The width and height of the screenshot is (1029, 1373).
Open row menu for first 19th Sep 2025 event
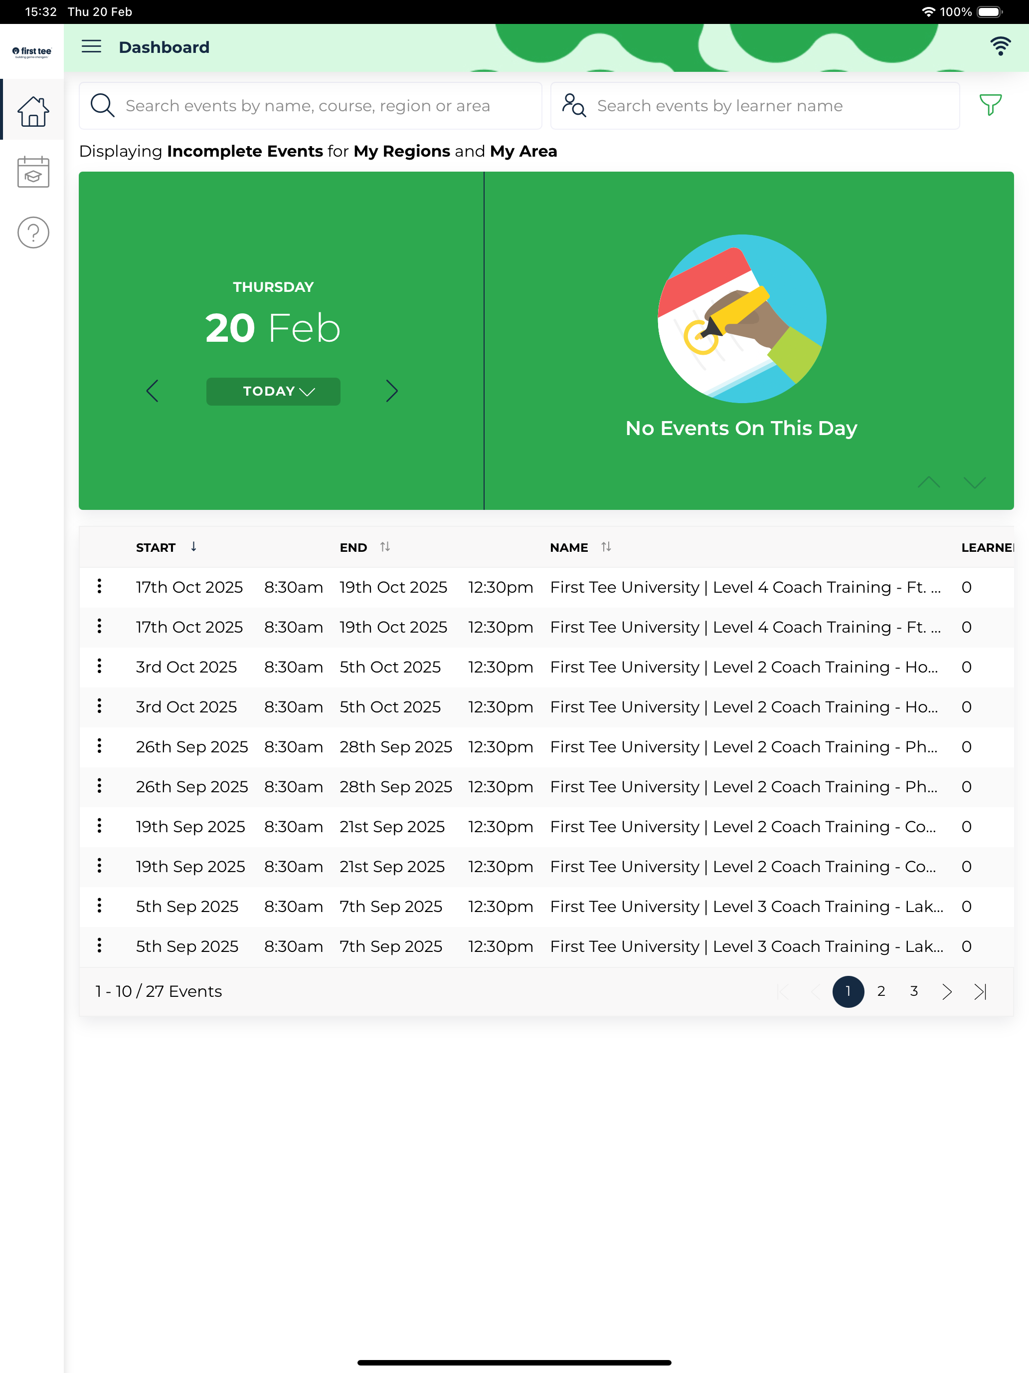[99, 826]
